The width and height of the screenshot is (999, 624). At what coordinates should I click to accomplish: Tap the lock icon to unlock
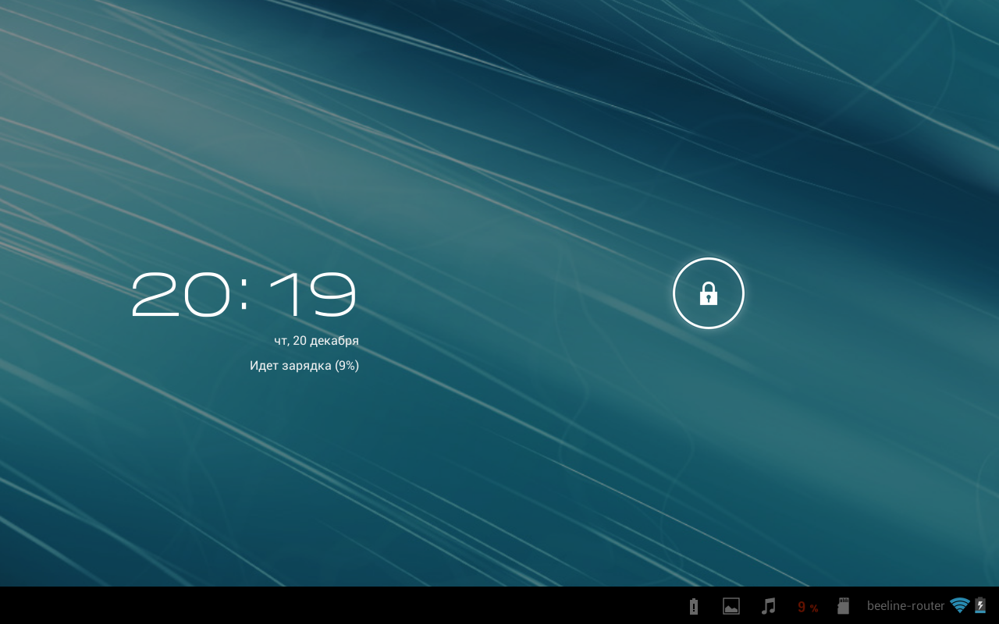[x=709, y=293]
